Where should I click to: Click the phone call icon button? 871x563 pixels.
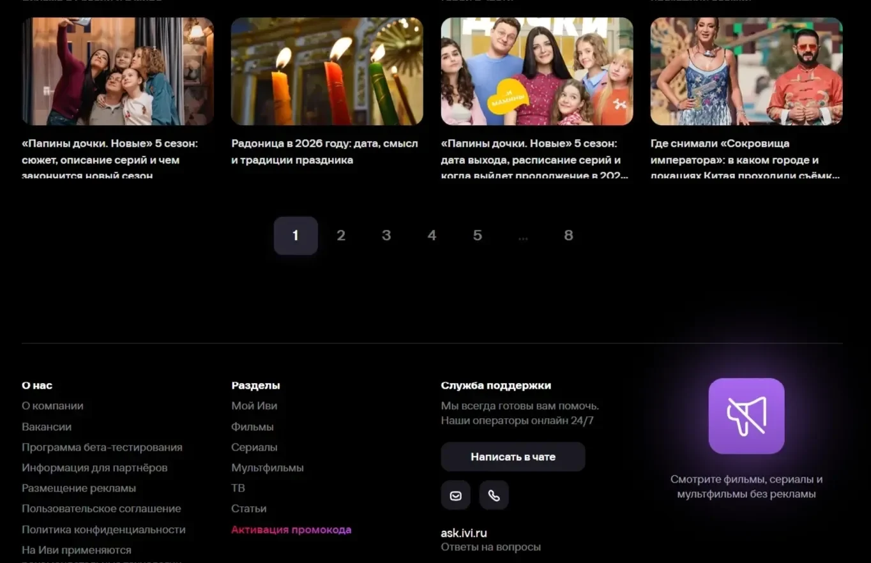pyautogui.click(x=494, y=495)
